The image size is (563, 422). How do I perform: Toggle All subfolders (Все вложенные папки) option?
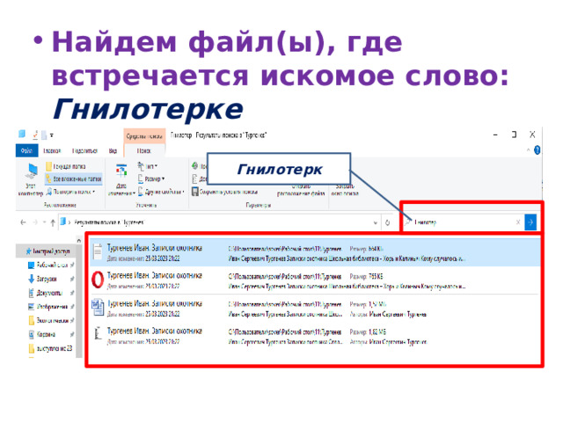[x=74, y=178]
